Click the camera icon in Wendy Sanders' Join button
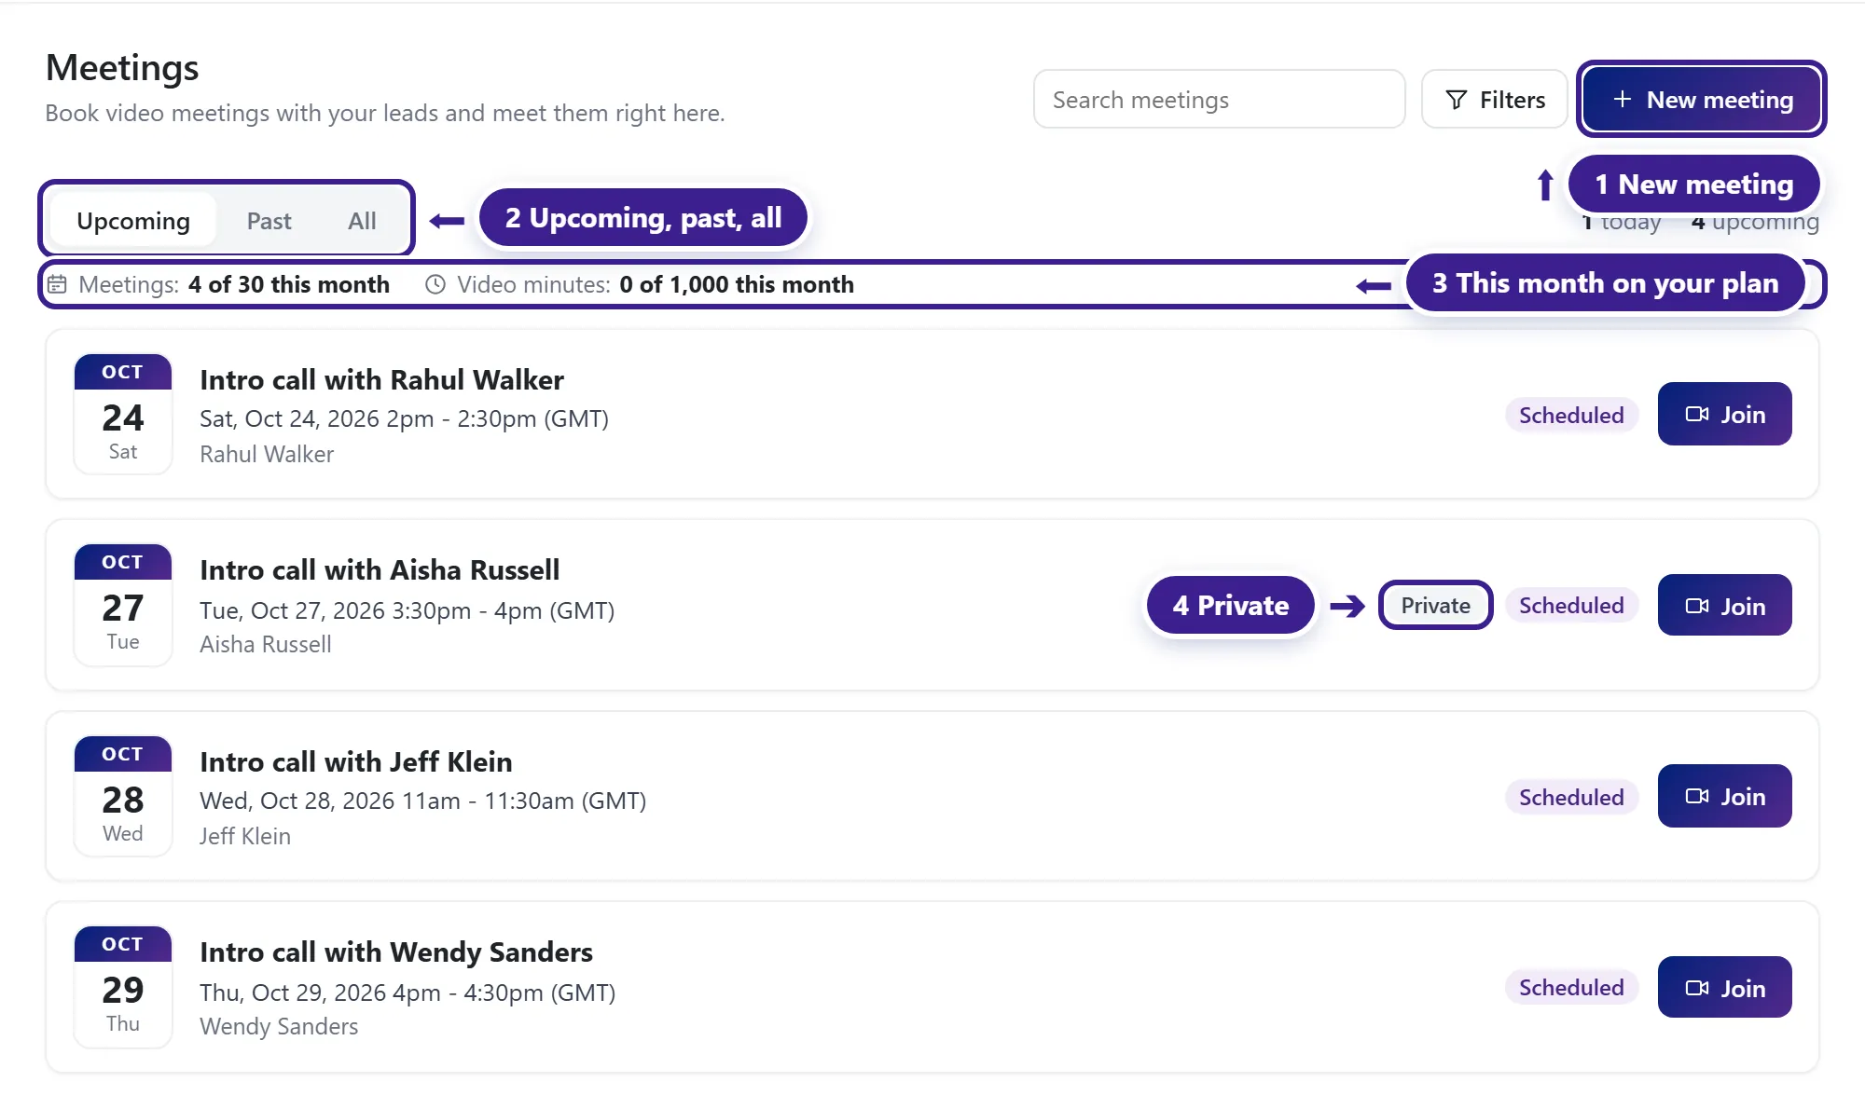 [1697, 988]
